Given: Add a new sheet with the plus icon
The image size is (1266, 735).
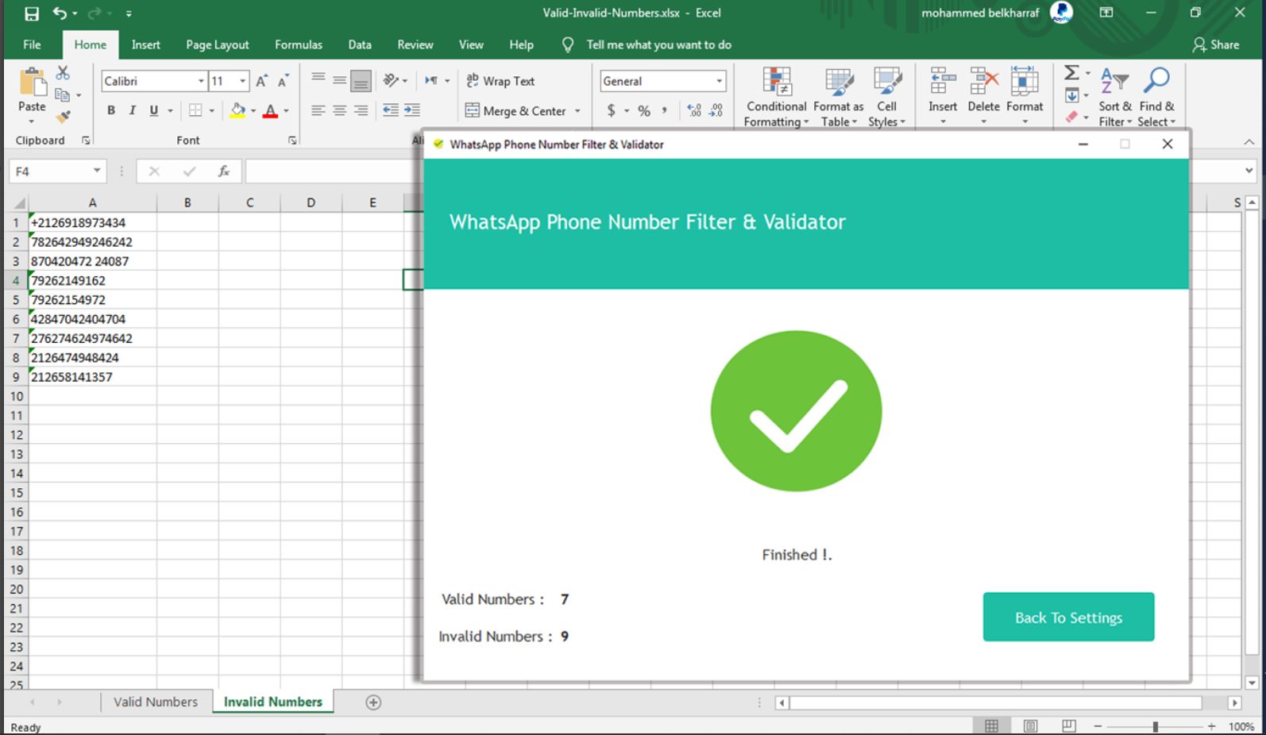Looking at the screenshot, I should coord(373,702).
